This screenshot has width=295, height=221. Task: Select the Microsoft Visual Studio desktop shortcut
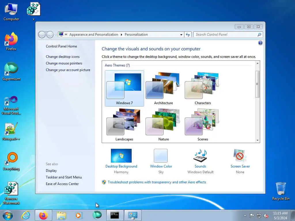[11, 105]
